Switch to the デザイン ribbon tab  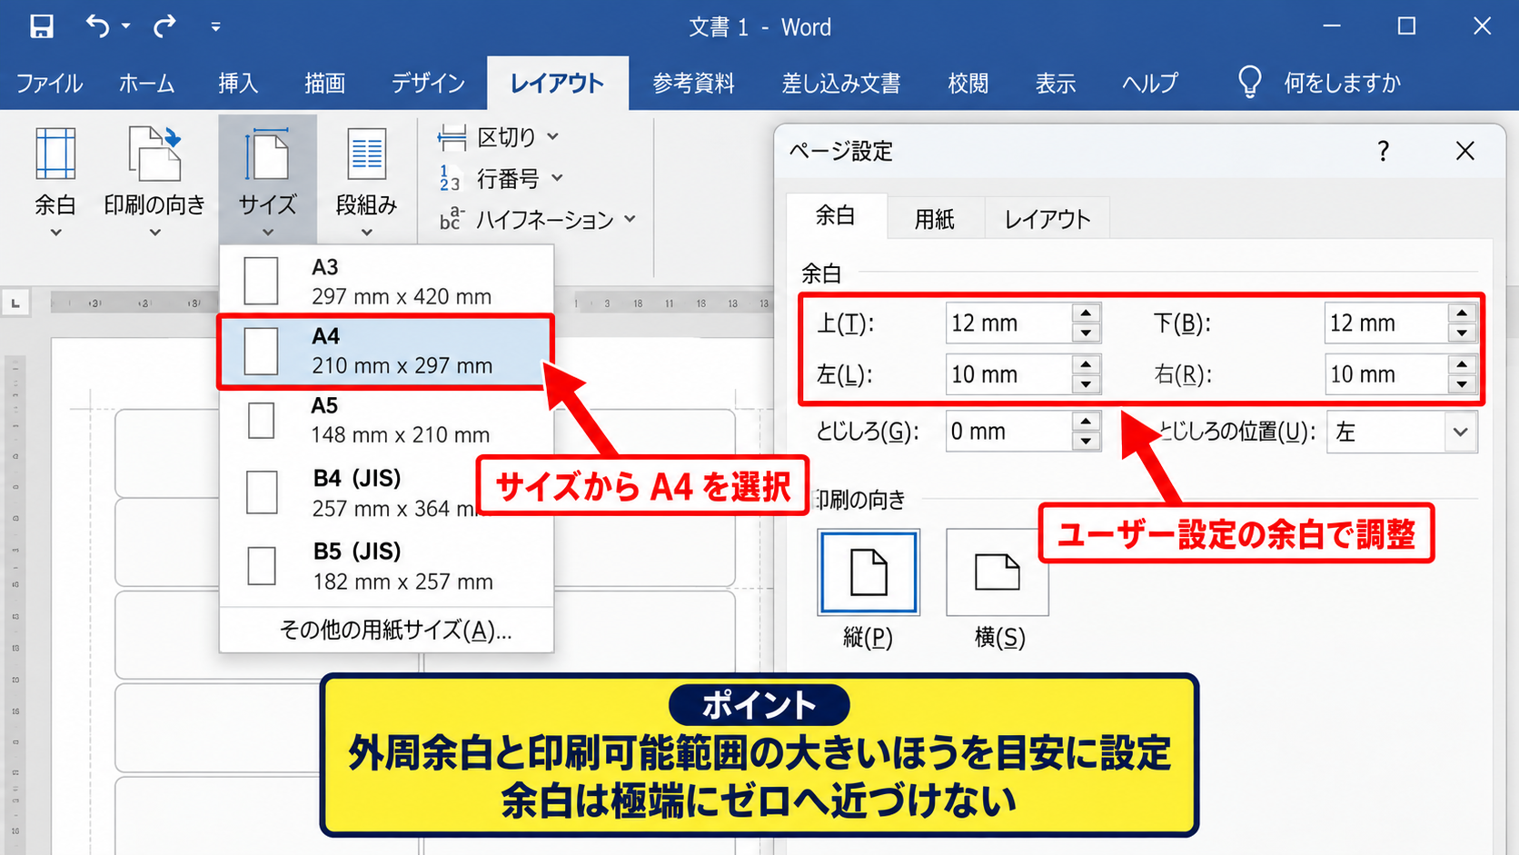(x=428, y=84)
